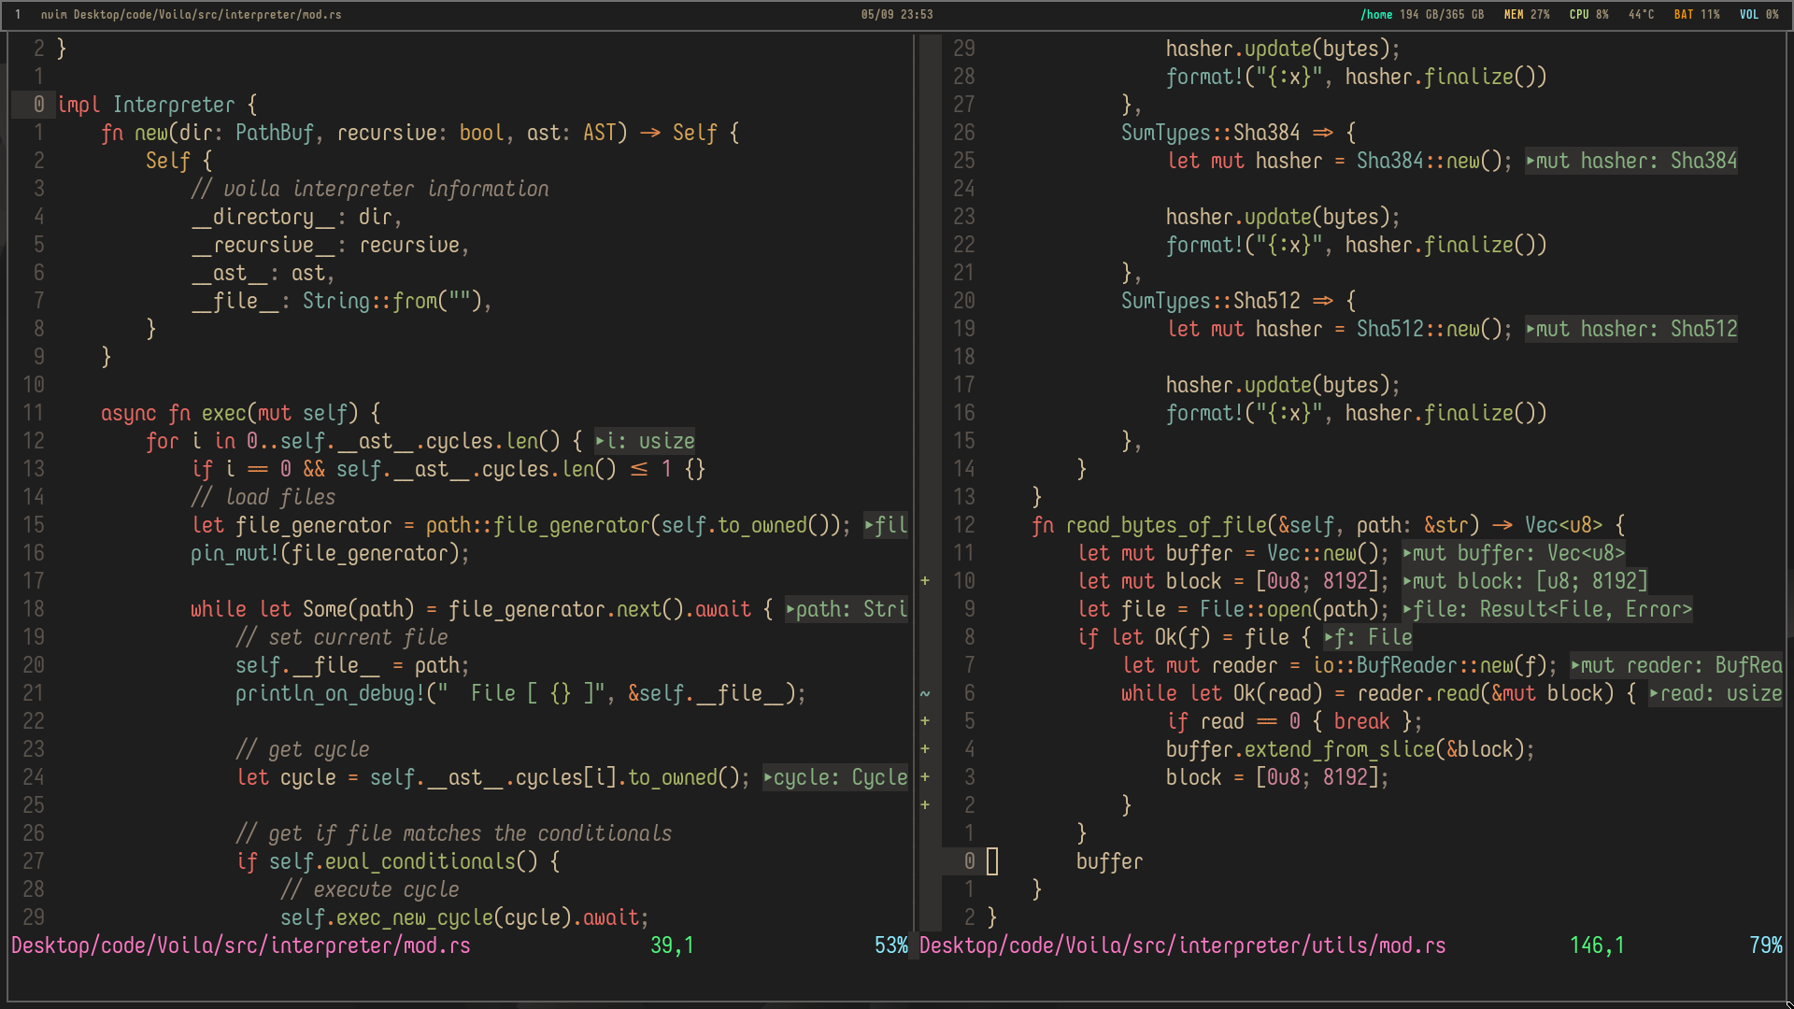Click the git changed tilde sign in gutter
This screenshot has height=1009, width=1794.
coord(925,693)
